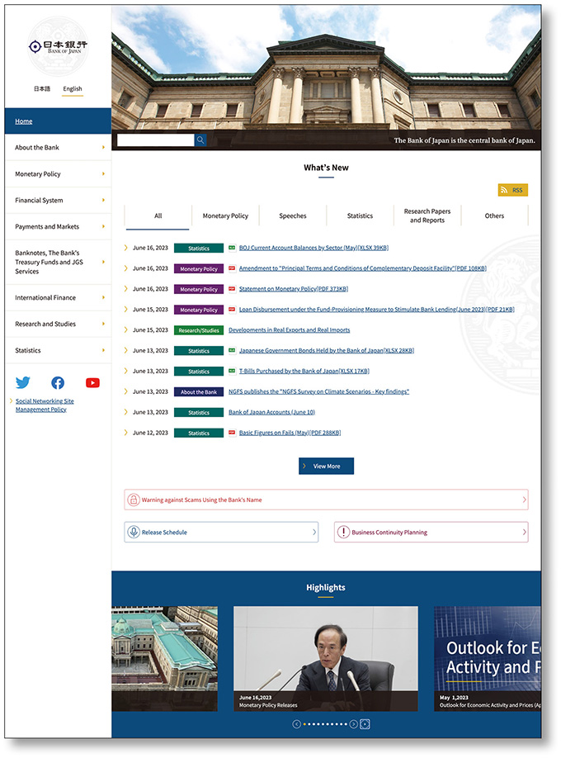Click the XLSX icon beside BOJ Current Account Balances
Viewport: 561px width, 758px height.
click(x=232, y=248)
